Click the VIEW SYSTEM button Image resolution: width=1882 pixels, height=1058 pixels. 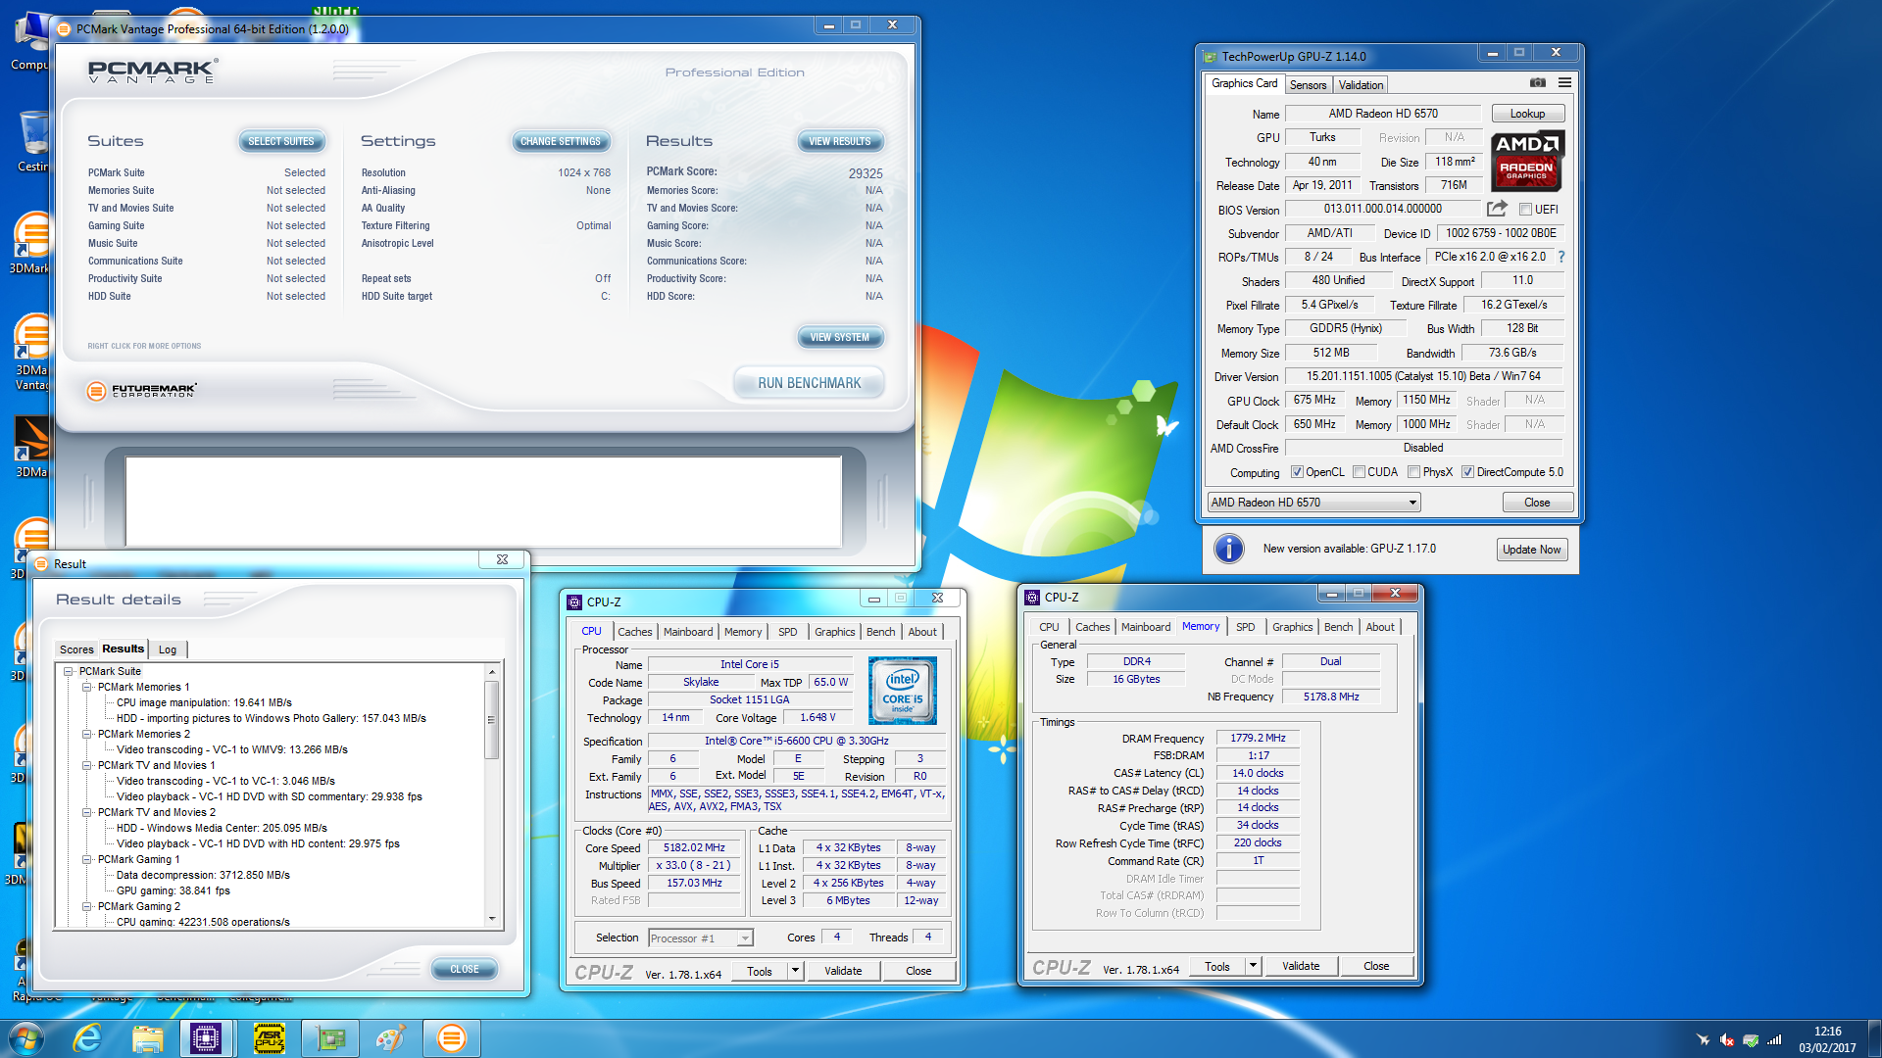point(840,338)
